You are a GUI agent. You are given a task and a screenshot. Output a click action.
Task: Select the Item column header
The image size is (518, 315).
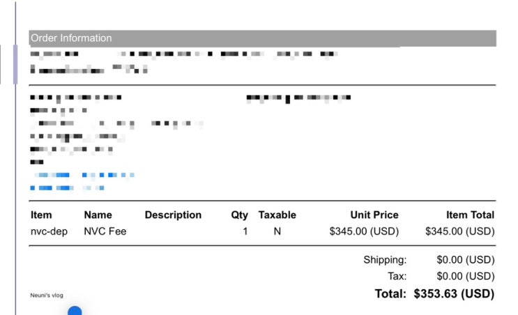point(41,215)
